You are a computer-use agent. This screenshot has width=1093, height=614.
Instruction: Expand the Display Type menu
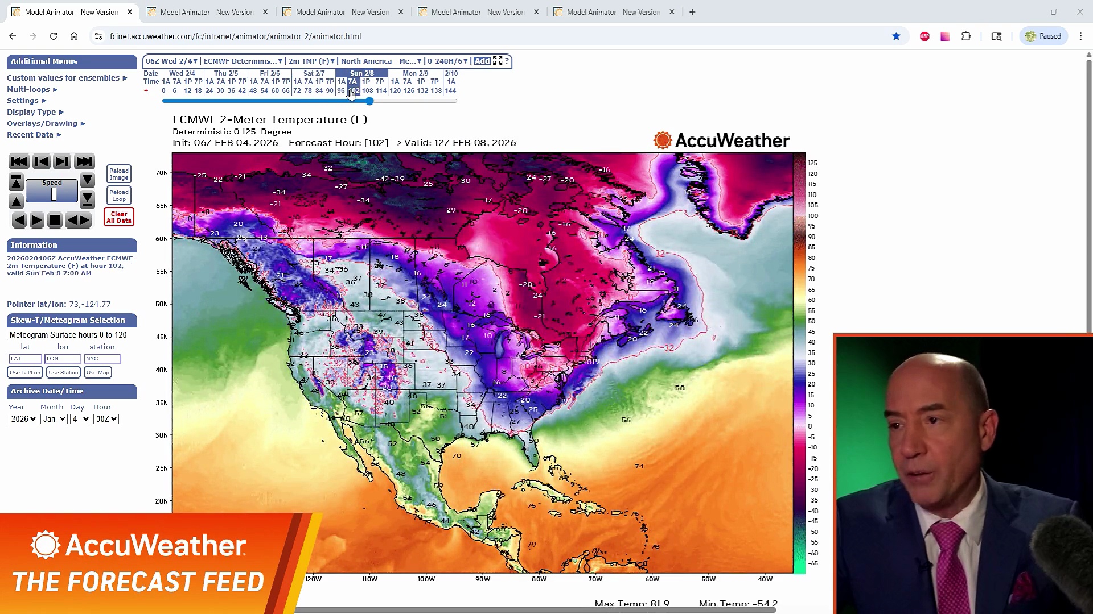(x=35, y=113)
